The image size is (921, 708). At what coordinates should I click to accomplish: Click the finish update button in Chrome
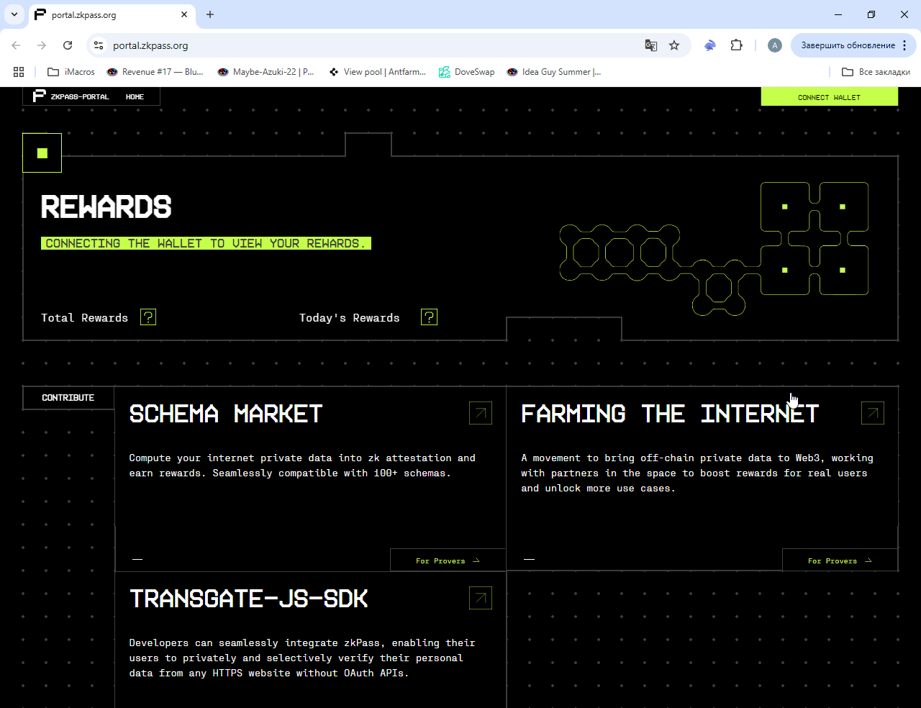click(x=848, y=45)
